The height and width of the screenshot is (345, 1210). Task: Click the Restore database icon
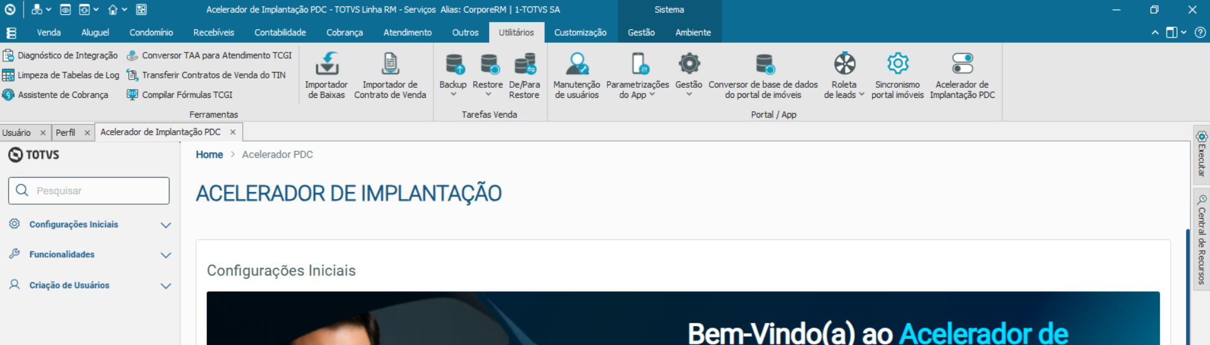click(489, 64)
